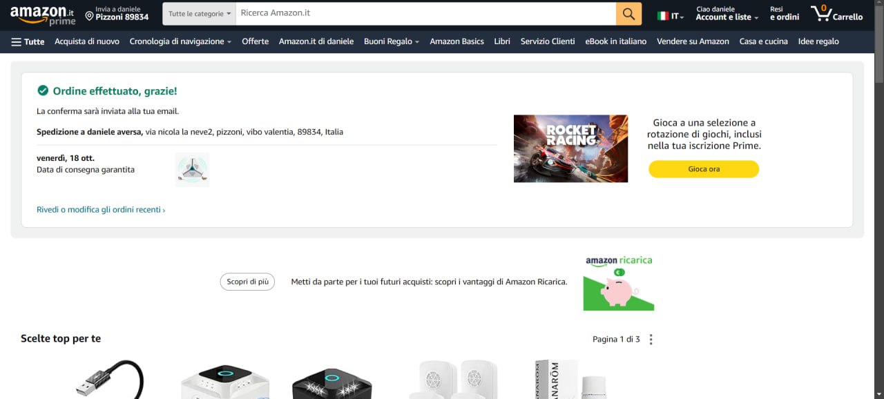Expand Cronologia di navigazione dropdown
884x399 pixels.
tap(180, 41)
